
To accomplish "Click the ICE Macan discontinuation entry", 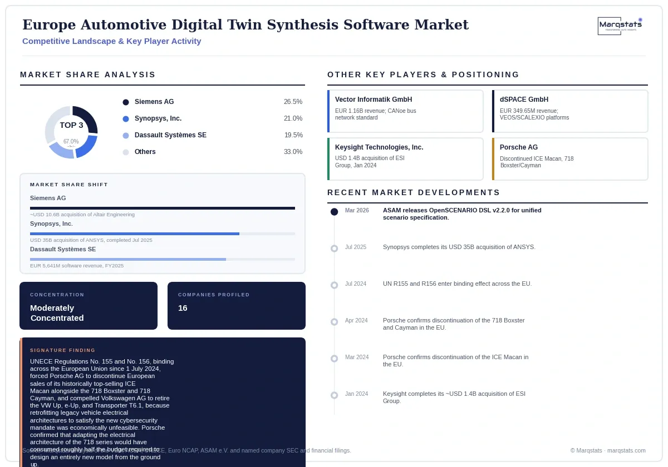I will pyautogui.click(x=456, y=361).
